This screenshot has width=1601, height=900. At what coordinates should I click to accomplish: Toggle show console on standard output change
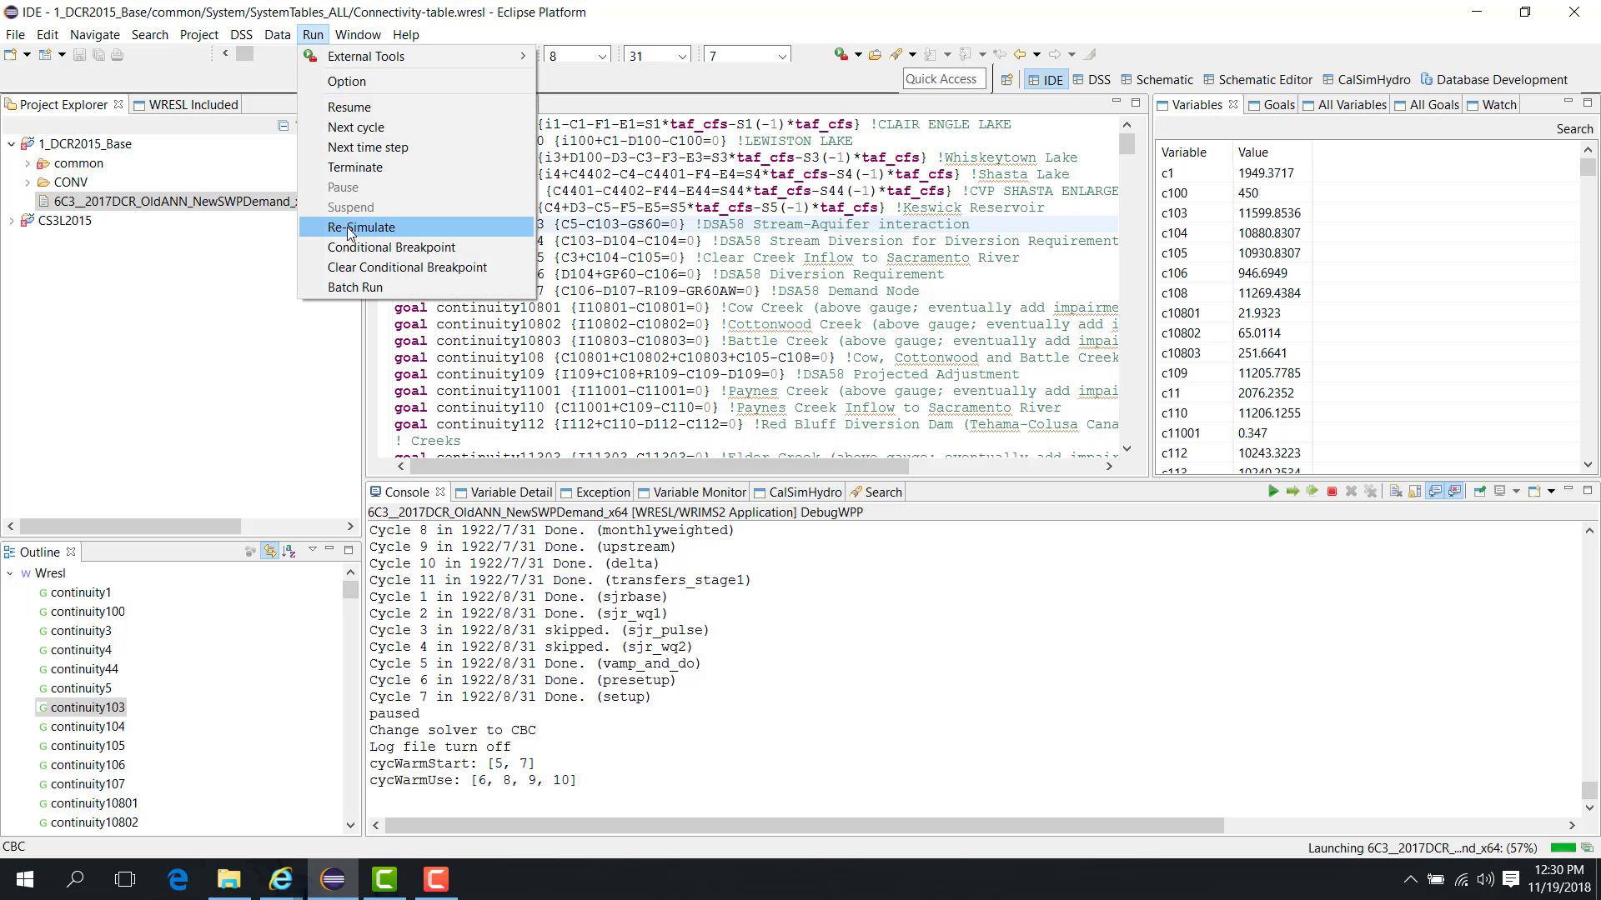[1435, 492]
